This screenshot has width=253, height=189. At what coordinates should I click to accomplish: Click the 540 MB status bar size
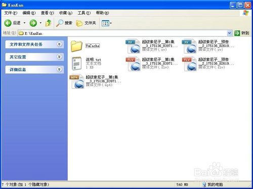pyautogui.click(x=182, y=184)
